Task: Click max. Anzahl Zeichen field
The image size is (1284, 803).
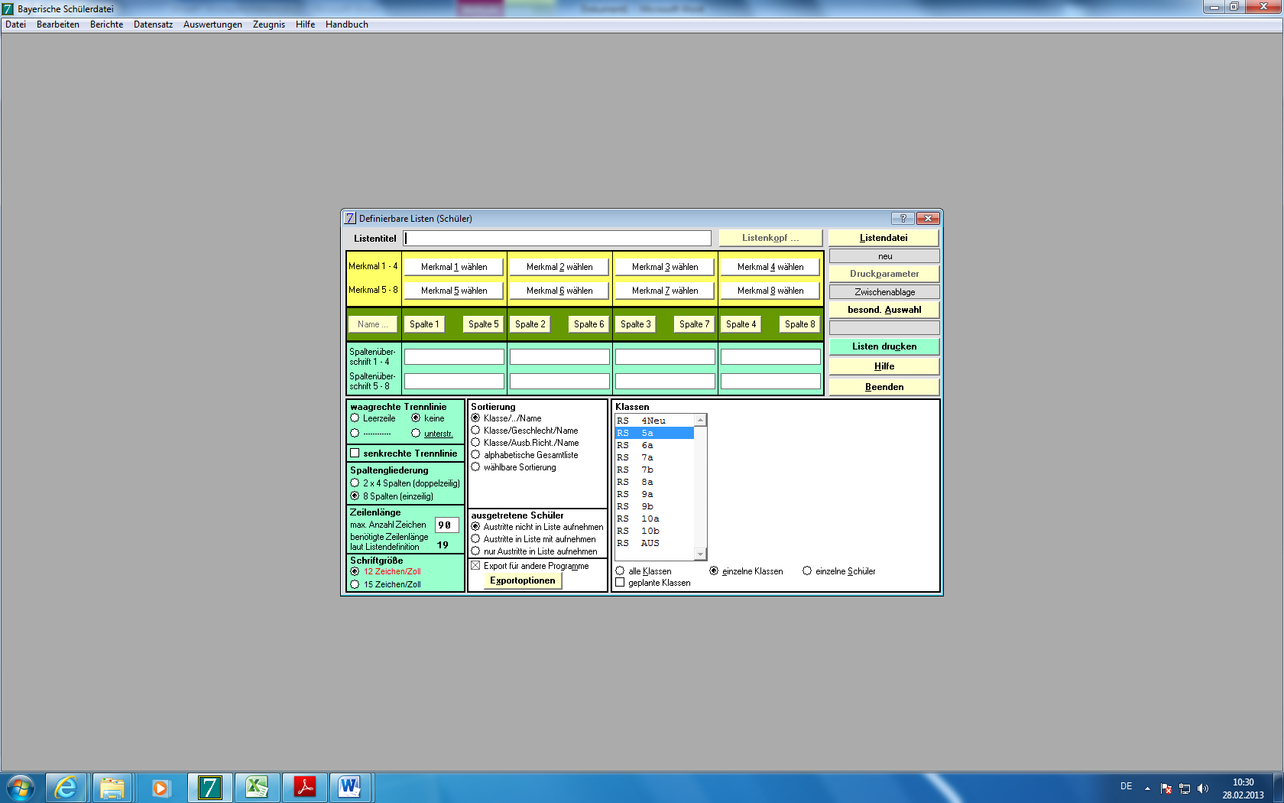Action: (x=446, y=525)
